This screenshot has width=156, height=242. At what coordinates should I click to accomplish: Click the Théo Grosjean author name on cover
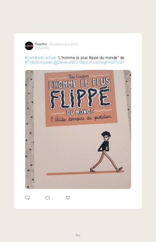78,76
